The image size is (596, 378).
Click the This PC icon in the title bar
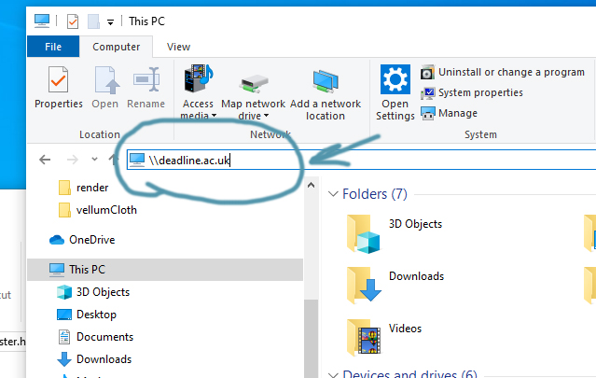coord(42,21)
